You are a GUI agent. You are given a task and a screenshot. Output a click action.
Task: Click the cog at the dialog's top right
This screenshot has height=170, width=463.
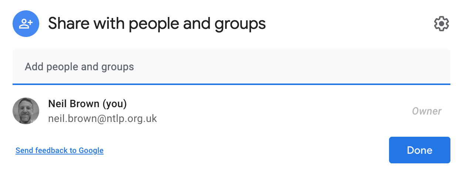point(441,24)
